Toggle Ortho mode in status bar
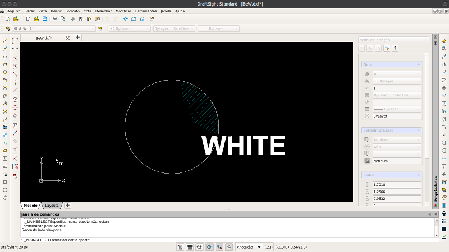Screen dimensions: 449x252 click(x=199, y=246)
